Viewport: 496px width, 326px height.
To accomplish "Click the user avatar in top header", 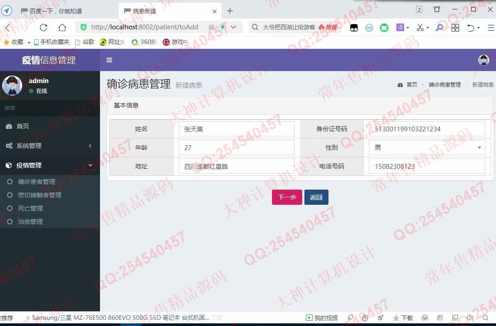I will pyautogui.click(x=484, y=60).
